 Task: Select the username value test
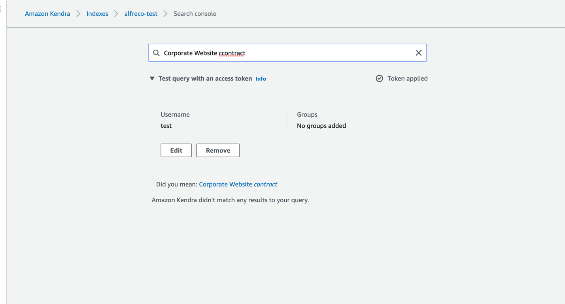pos(166,126)
